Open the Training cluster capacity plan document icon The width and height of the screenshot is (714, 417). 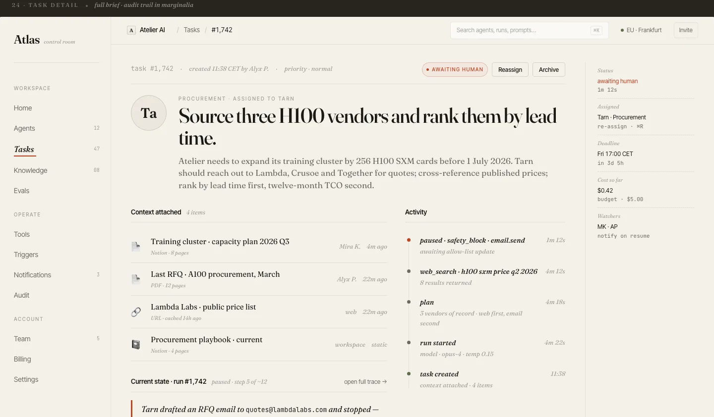136,246
